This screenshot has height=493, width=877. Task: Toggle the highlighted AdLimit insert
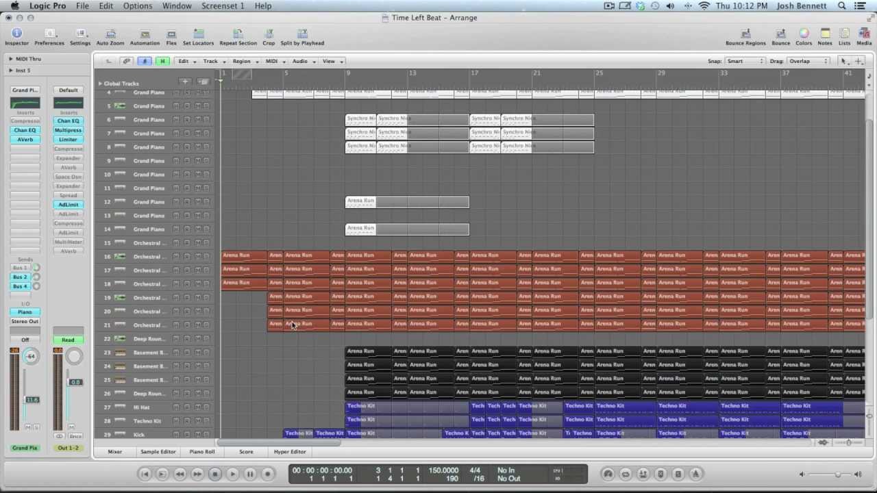click(68, 205)
